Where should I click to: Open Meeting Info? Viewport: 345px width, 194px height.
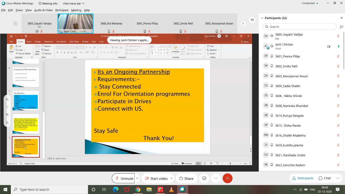point(48,4)
